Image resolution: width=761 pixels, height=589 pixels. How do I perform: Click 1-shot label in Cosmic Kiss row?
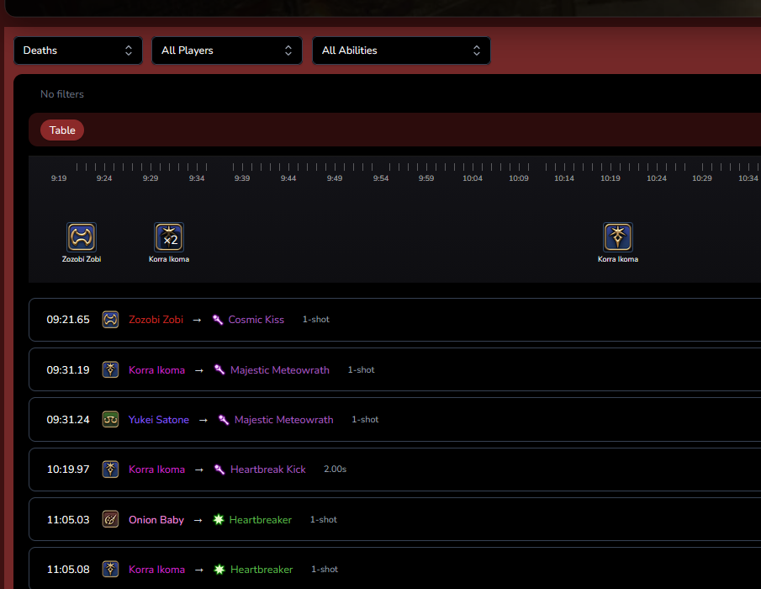tap(316, 319)
